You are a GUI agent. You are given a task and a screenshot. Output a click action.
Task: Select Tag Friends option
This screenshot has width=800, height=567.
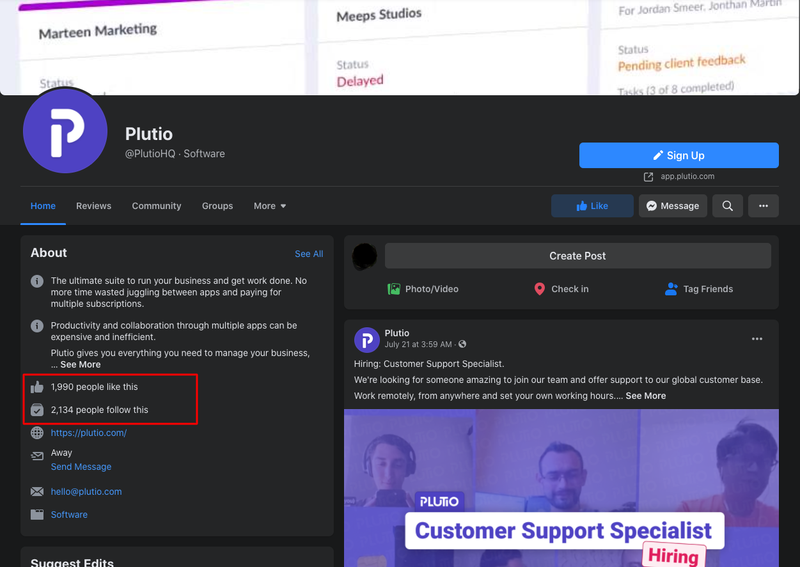click(x=699, y=289)
